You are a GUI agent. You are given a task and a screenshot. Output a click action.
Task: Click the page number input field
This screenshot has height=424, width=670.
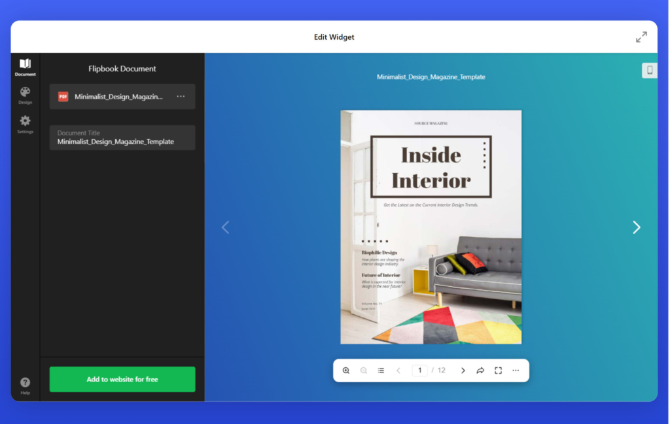pyautogui.click(x=419, y=370)
